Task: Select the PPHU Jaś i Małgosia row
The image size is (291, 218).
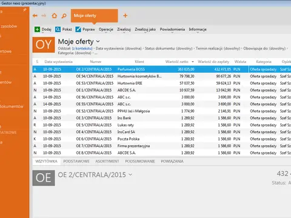Action: click(162, 111)
